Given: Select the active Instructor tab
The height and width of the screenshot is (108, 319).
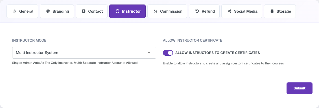Looking at the screenshot, I should point(128,11).
